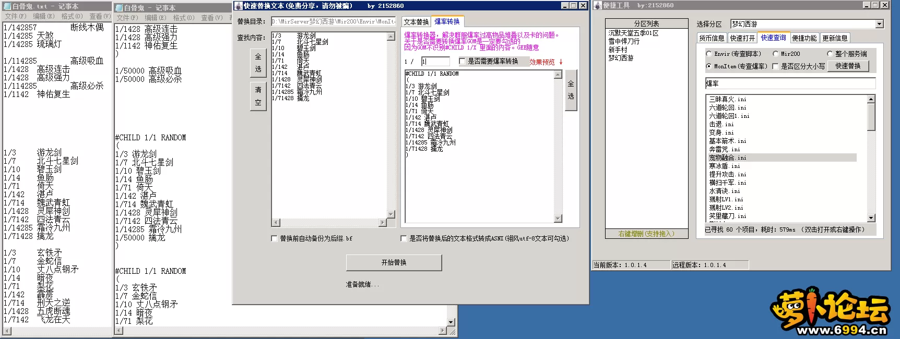The width and height of the screenshot is (900, 339).
Task: Select the Envir(专查脚本) radio button
Action: coord(709,54)
